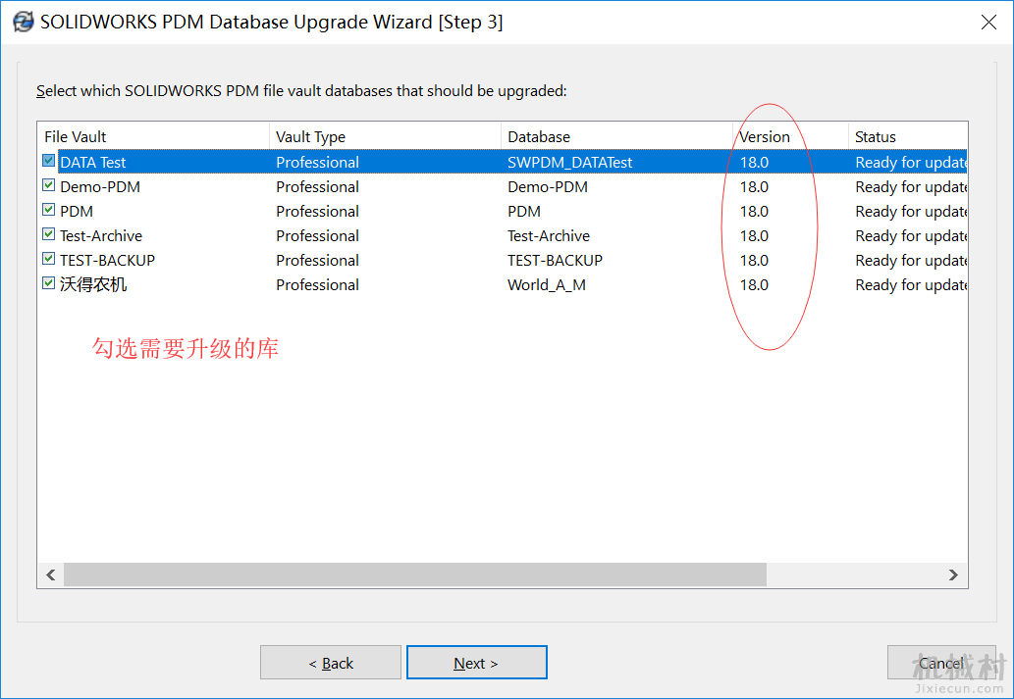Select the DATA Test vault row name
Screen dimensions: 1014x699
92,162
